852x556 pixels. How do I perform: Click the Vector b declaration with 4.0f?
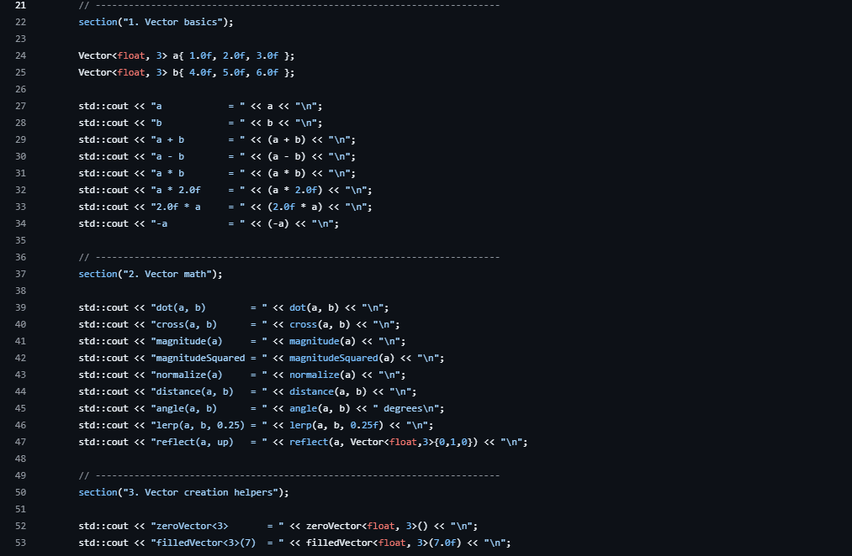[x=187, y=73]
